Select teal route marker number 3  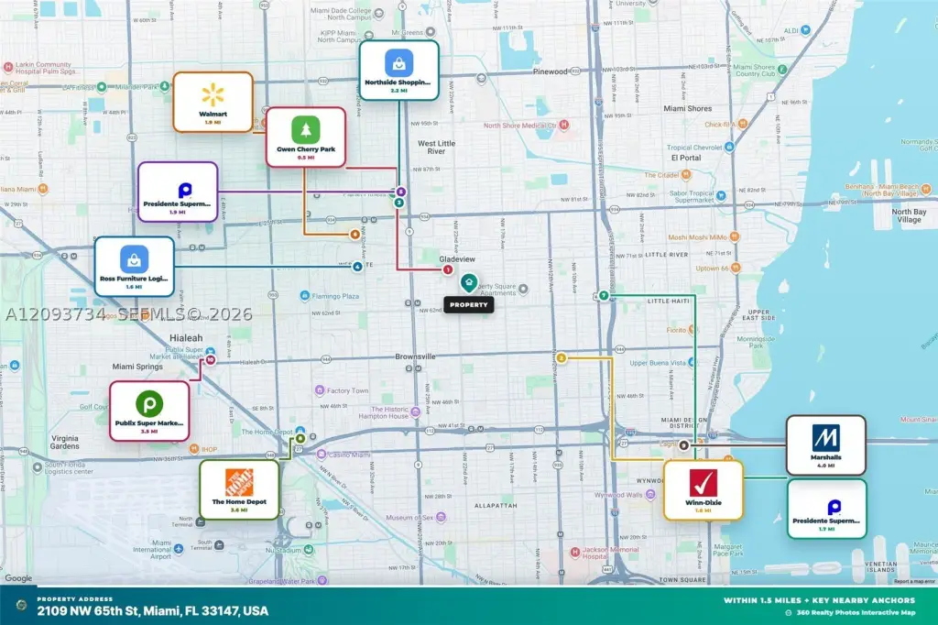pyautogui.click(x=399, y=203)
